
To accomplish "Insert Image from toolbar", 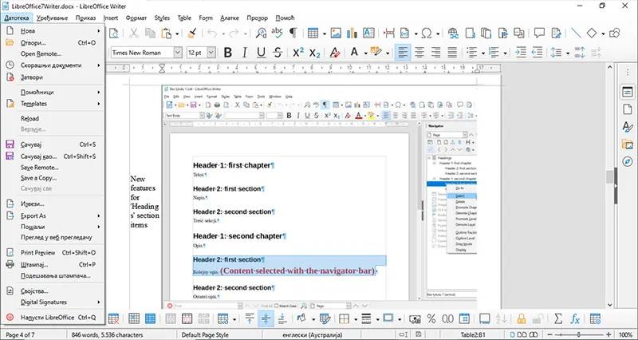I will point(336,33).
